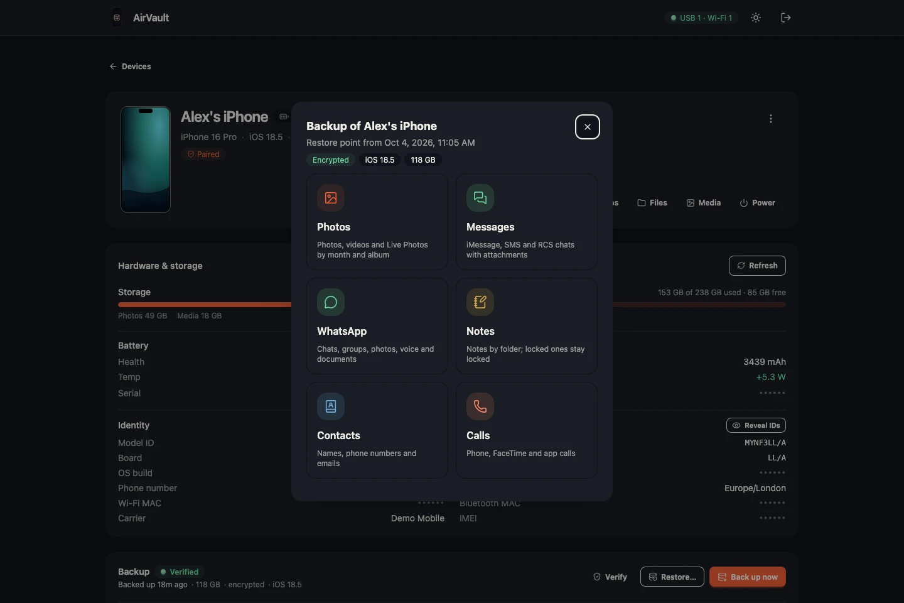
Task: Click the Contacts address book icon
Action: (x=331, y=406)
